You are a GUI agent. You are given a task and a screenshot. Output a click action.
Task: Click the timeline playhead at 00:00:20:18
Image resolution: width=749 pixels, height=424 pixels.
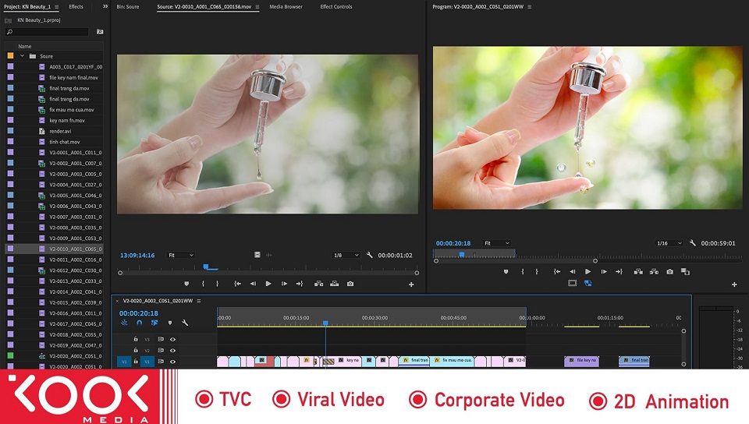(325, 323)
